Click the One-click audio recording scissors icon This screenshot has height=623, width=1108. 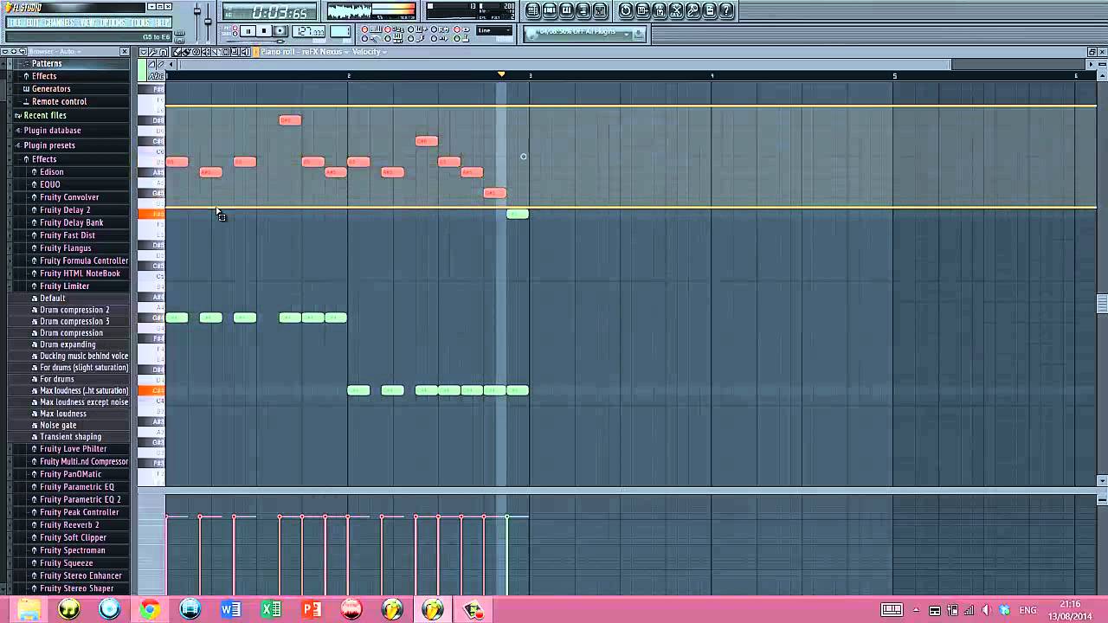[x=676, y=10]
